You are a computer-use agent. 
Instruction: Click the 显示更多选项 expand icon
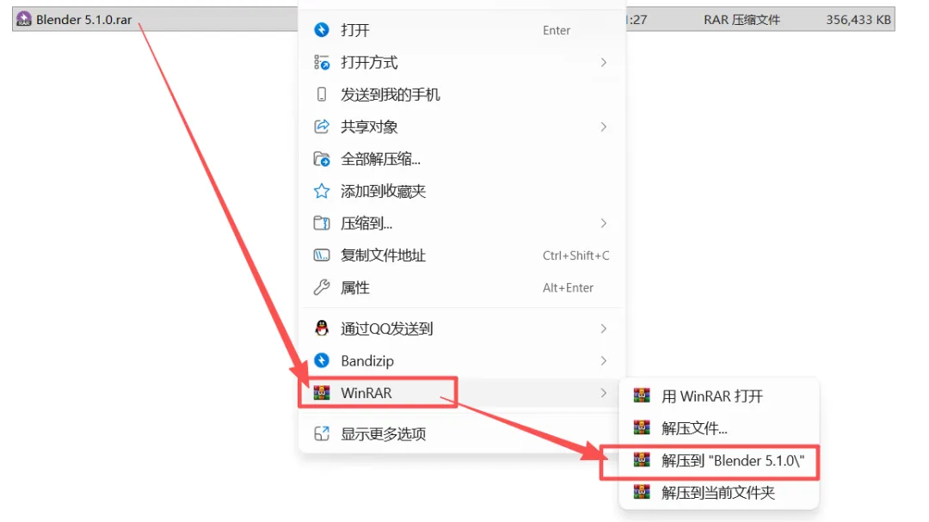pos(322,433)
